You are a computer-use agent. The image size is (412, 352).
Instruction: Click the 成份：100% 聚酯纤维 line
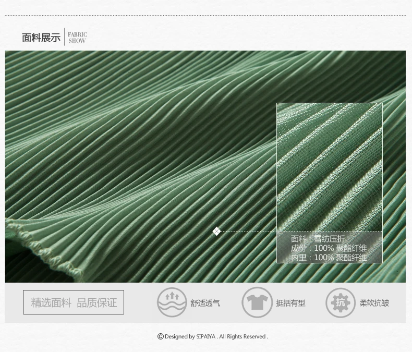(x=329, y=248)
